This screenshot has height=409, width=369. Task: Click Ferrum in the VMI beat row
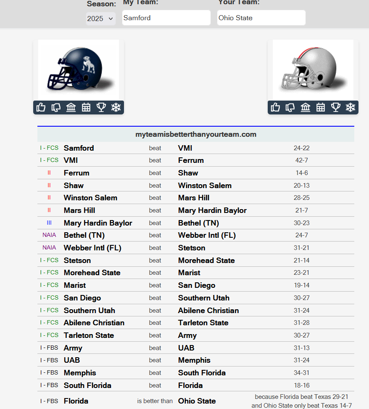tap(191, 160)
